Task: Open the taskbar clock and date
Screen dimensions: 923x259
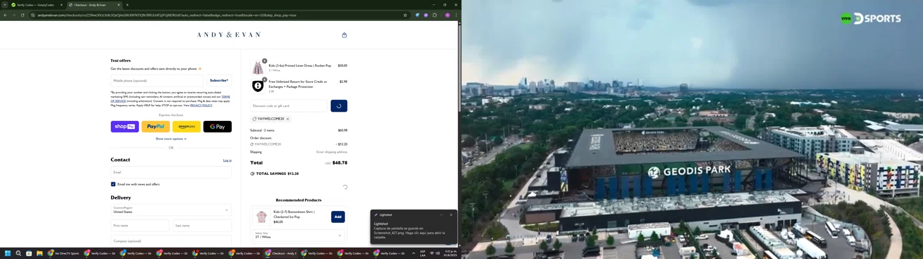Action: coord(450,253)
